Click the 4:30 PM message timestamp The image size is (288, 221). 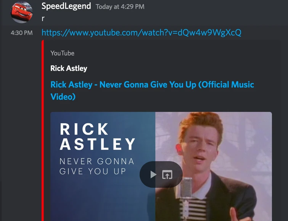tap(22, 33)
